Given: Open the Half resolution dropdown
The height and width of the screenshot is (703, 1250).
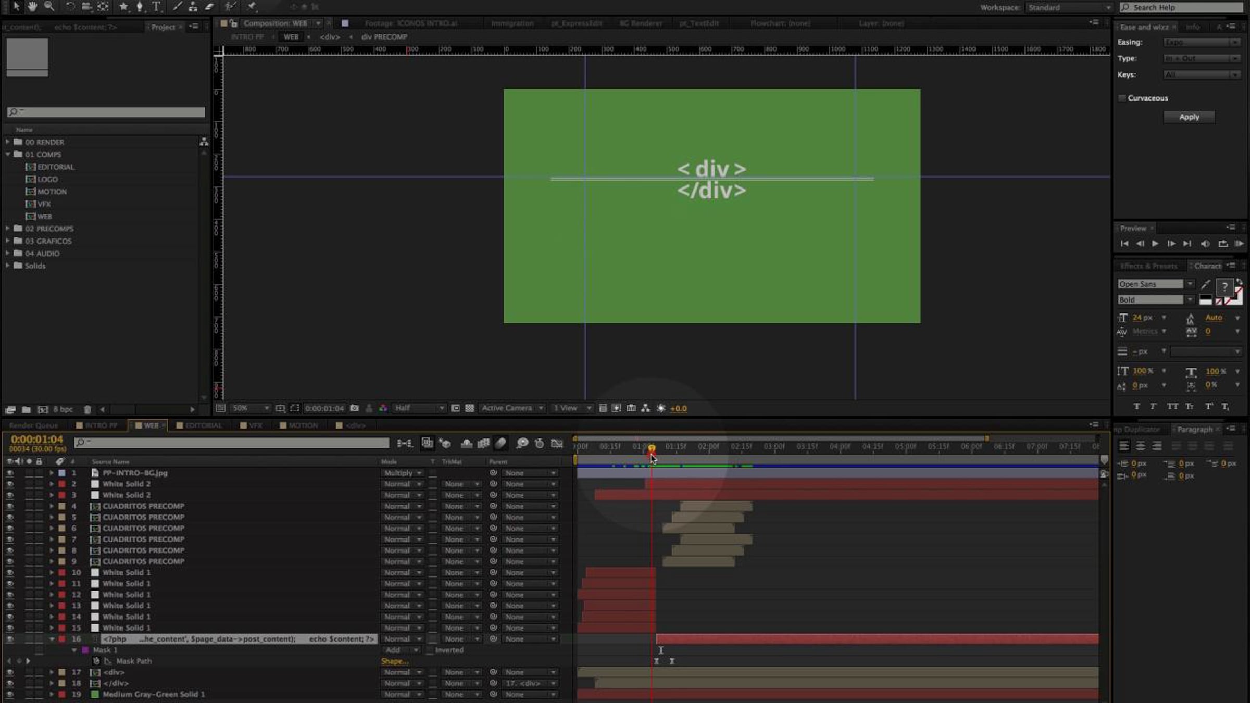Looking at the screenshot, I should pos(419,408).
